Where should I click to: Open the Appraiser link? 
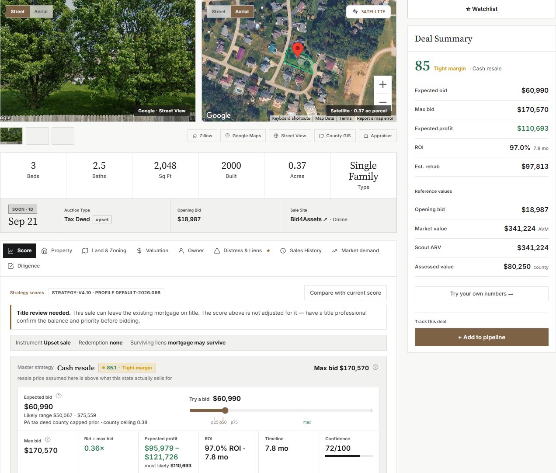(378, 136)
